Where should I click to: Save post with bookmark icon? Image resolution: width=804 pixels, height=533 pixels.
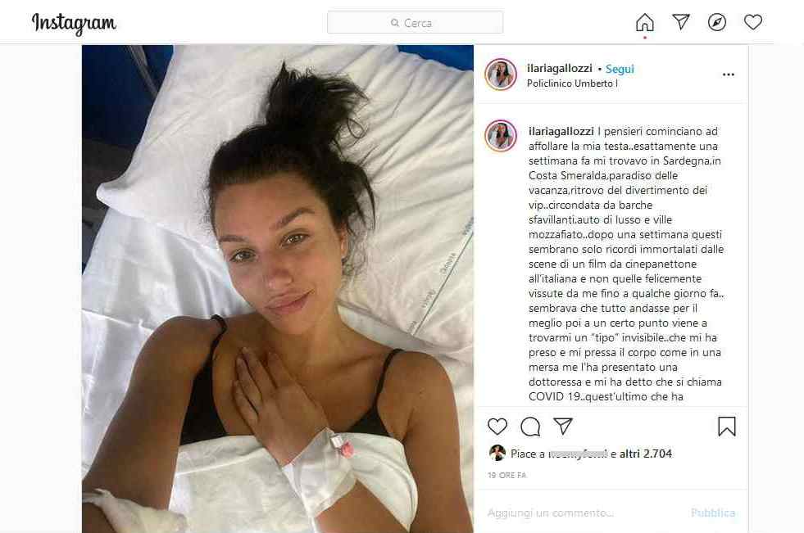[x=727, y=426]
